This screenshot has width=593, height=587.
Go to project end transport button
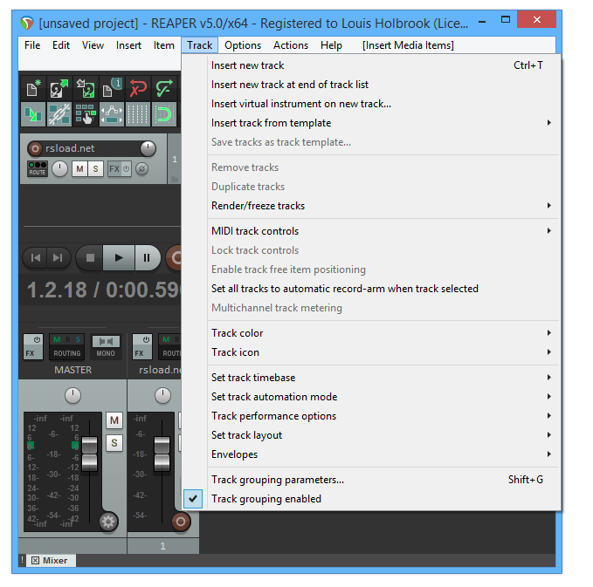58,258
